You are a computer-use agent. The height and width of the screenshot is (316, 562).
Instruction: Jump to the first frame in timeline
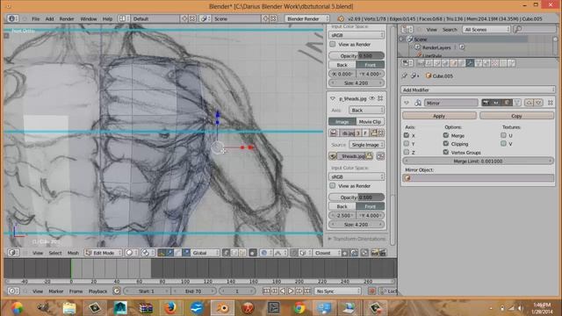pos(266,291)
